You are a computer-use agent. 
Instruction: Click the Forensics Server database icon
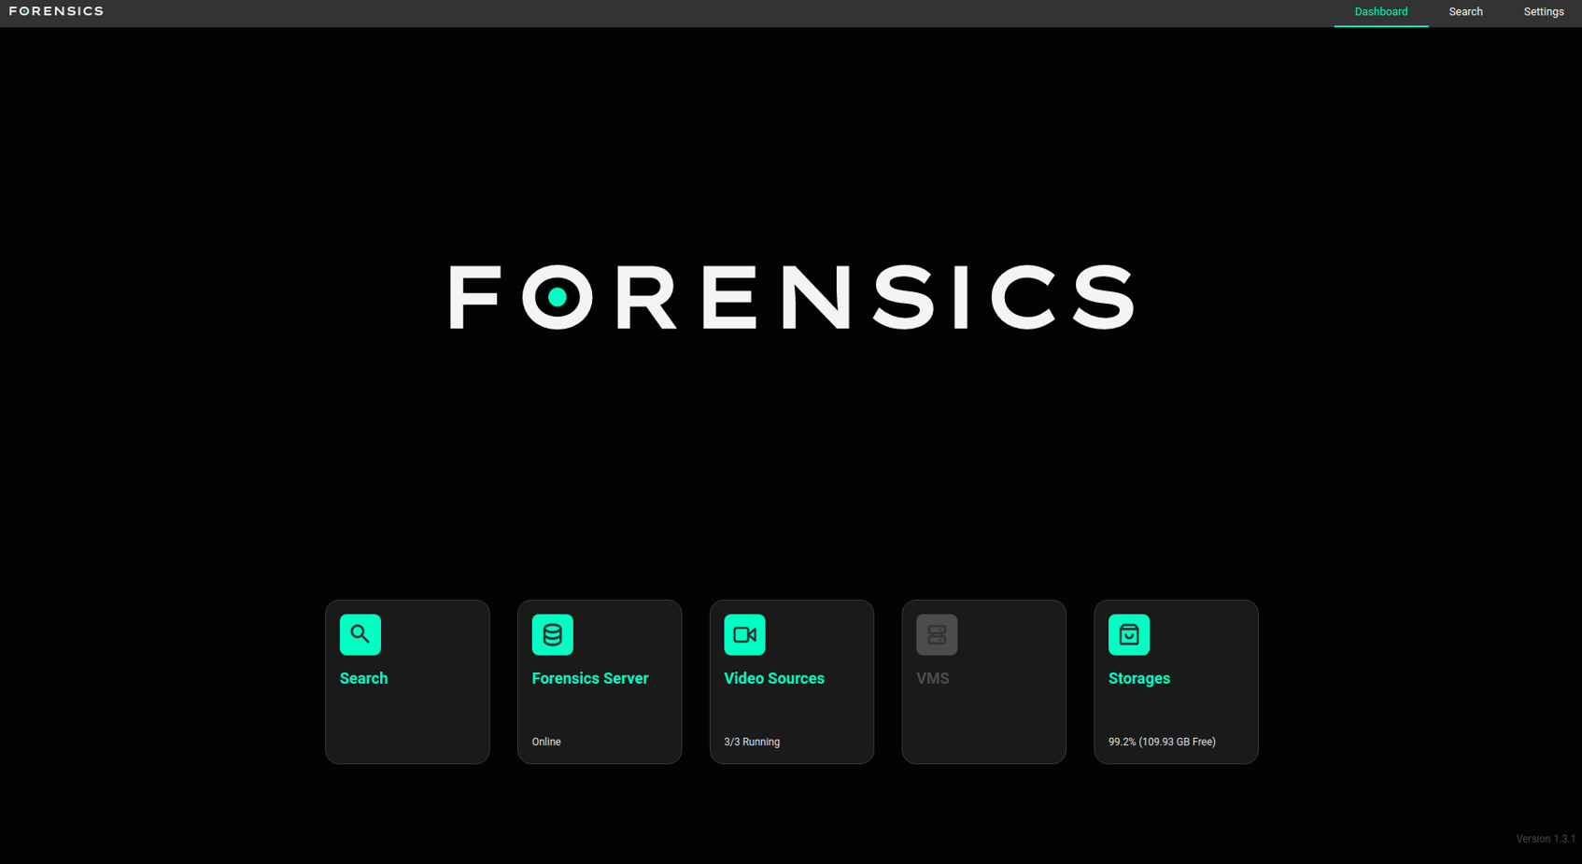click(x=553, y=634)
